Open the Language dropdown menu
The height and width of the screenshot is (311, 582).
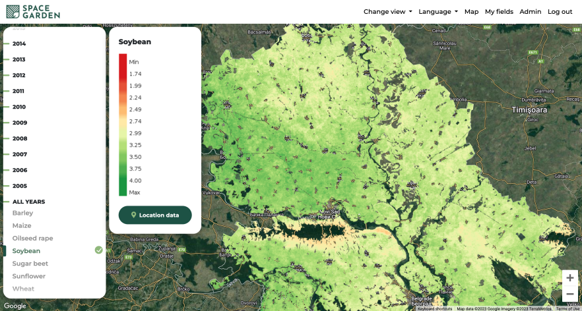437,12
